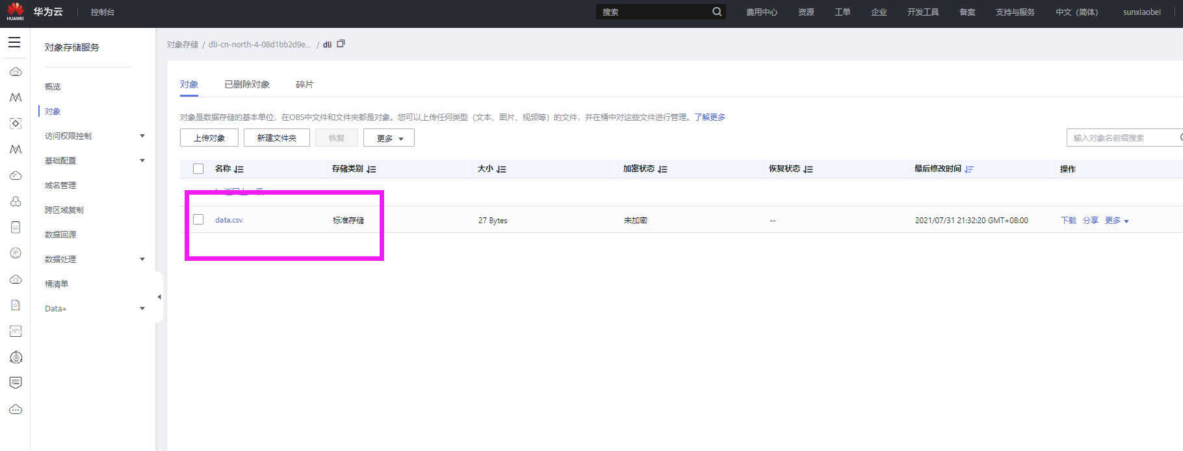Viewport: 1183px width, 451px height.
Task: Focus the object name prefix search box
Action: click(1124, 138)
